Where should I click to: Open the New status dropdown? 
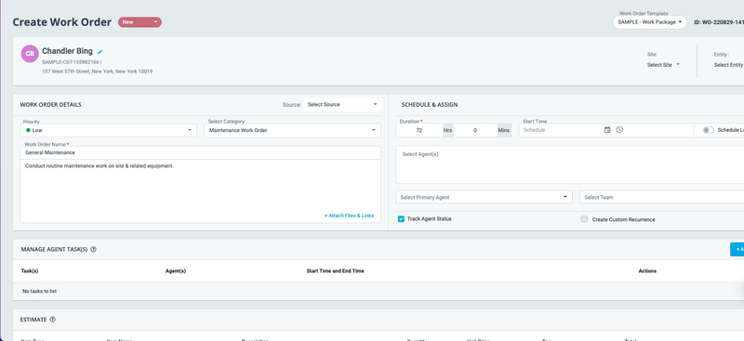pos(140,22)
